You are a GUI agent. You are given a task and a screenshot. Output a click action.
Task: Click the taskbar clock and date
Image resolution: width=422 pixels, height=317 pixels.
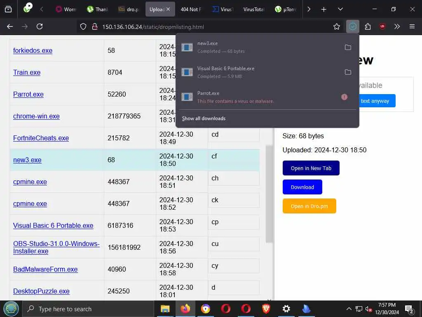387,309
